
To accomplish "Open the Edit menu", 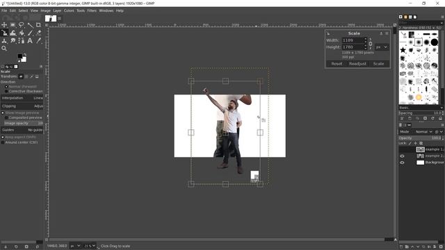I will 13,11.
